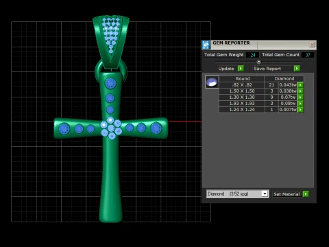Screen dimensions: 329x247
Task: Click the 0.007tw weight cell
Action: click(288, 110)
